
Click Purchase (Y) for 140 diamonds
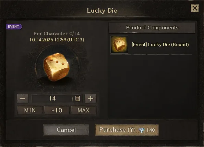tap(127, 130)
